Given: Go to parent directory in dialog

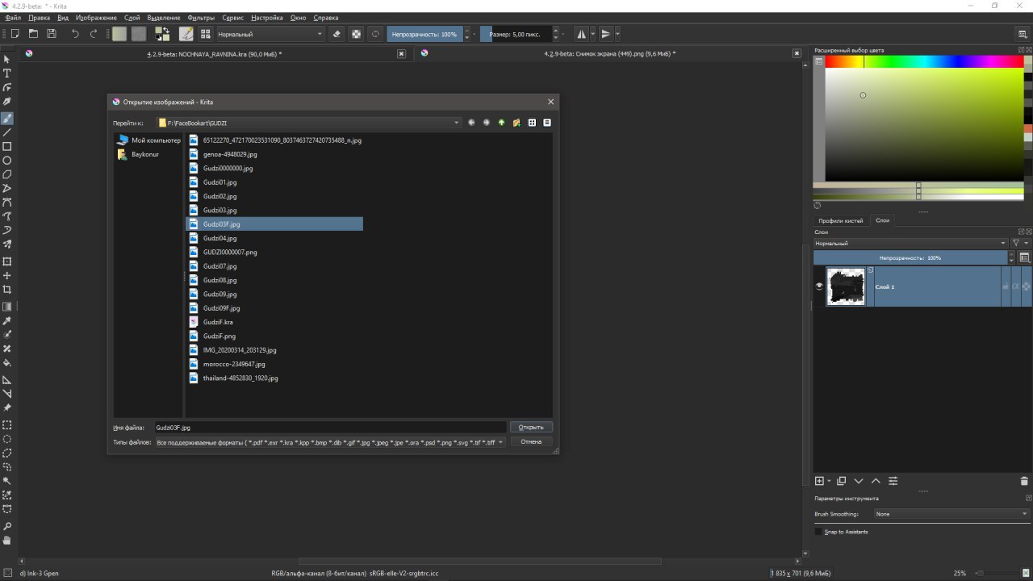Looking at the screenshot, I should [x=501, y=123].
